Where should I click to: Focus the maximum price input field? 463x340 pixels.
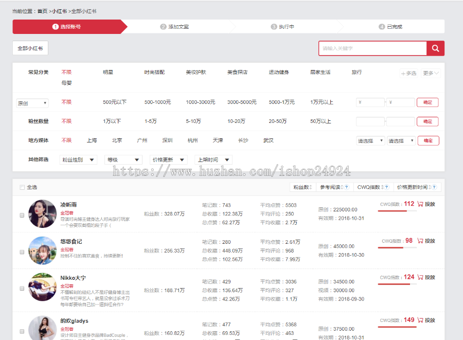click(401, 102)
